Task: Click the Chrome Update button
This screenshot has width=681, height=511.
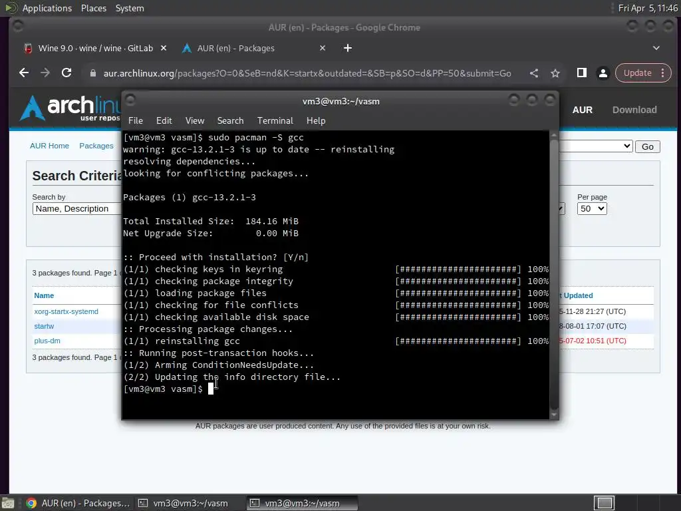Action: click(637, 73)
